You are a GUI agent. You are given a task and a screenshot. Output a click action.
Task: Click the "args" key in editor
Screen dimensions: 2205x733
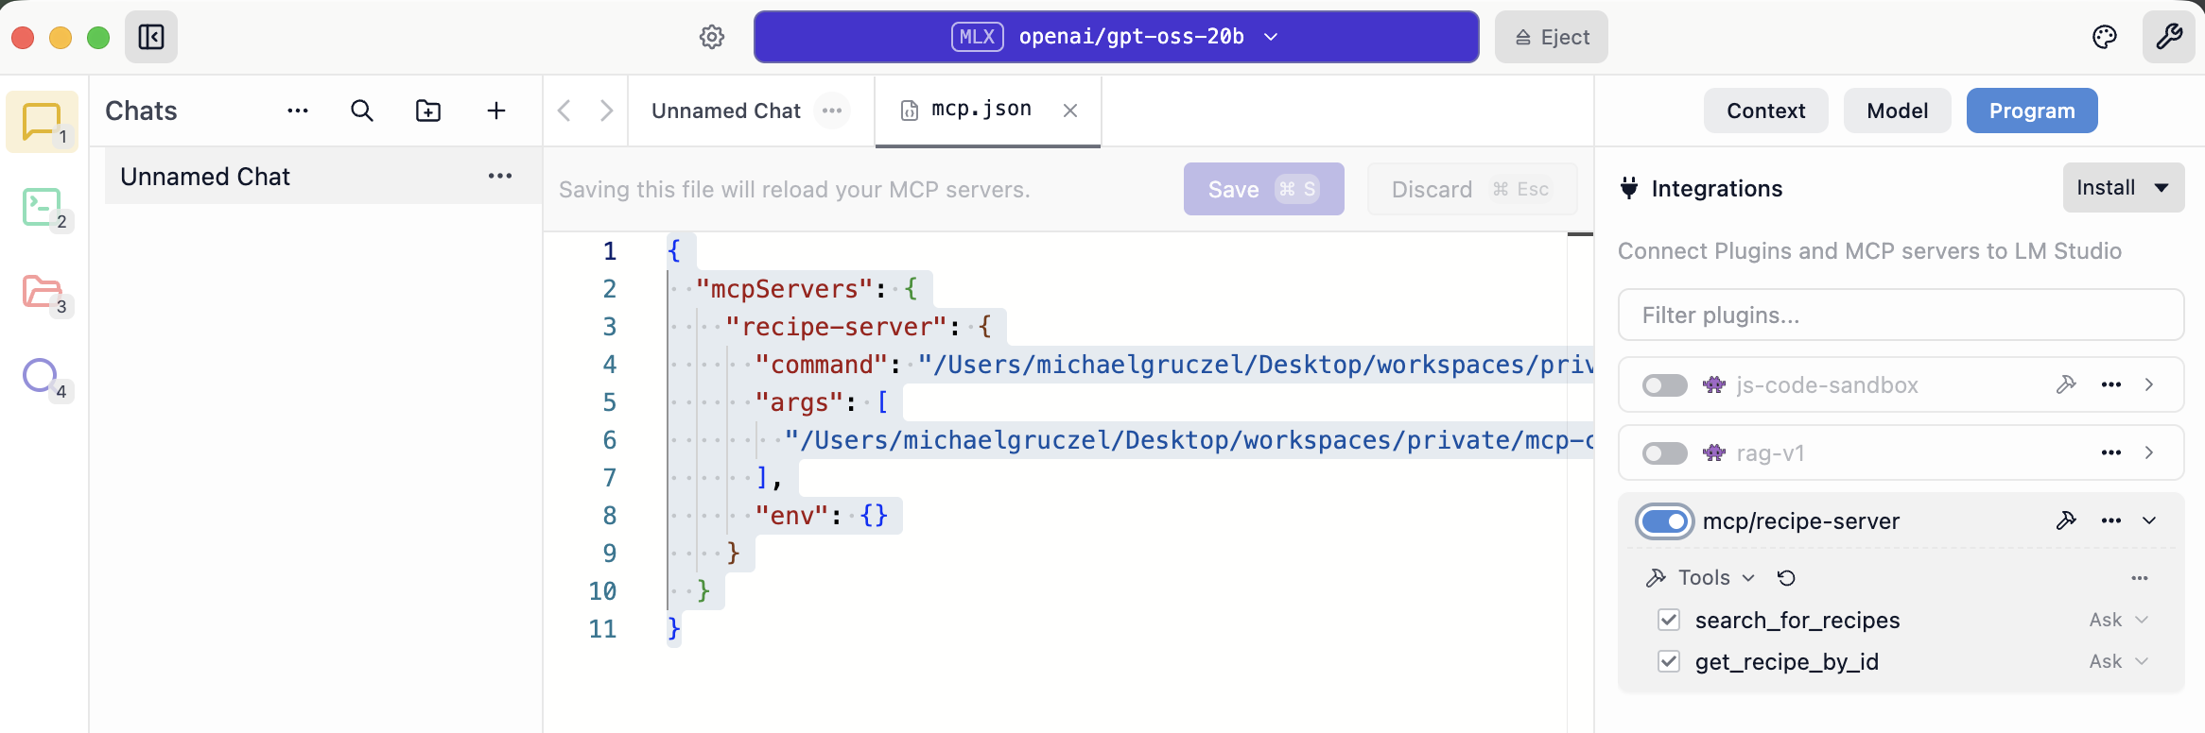(799, 402)
